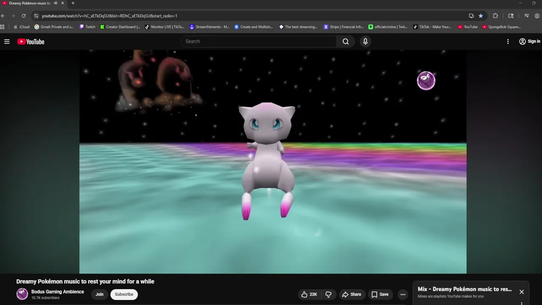The image size is (542, 305).
Task: View site information icon in address bar
Action: [x=36, y=16]
